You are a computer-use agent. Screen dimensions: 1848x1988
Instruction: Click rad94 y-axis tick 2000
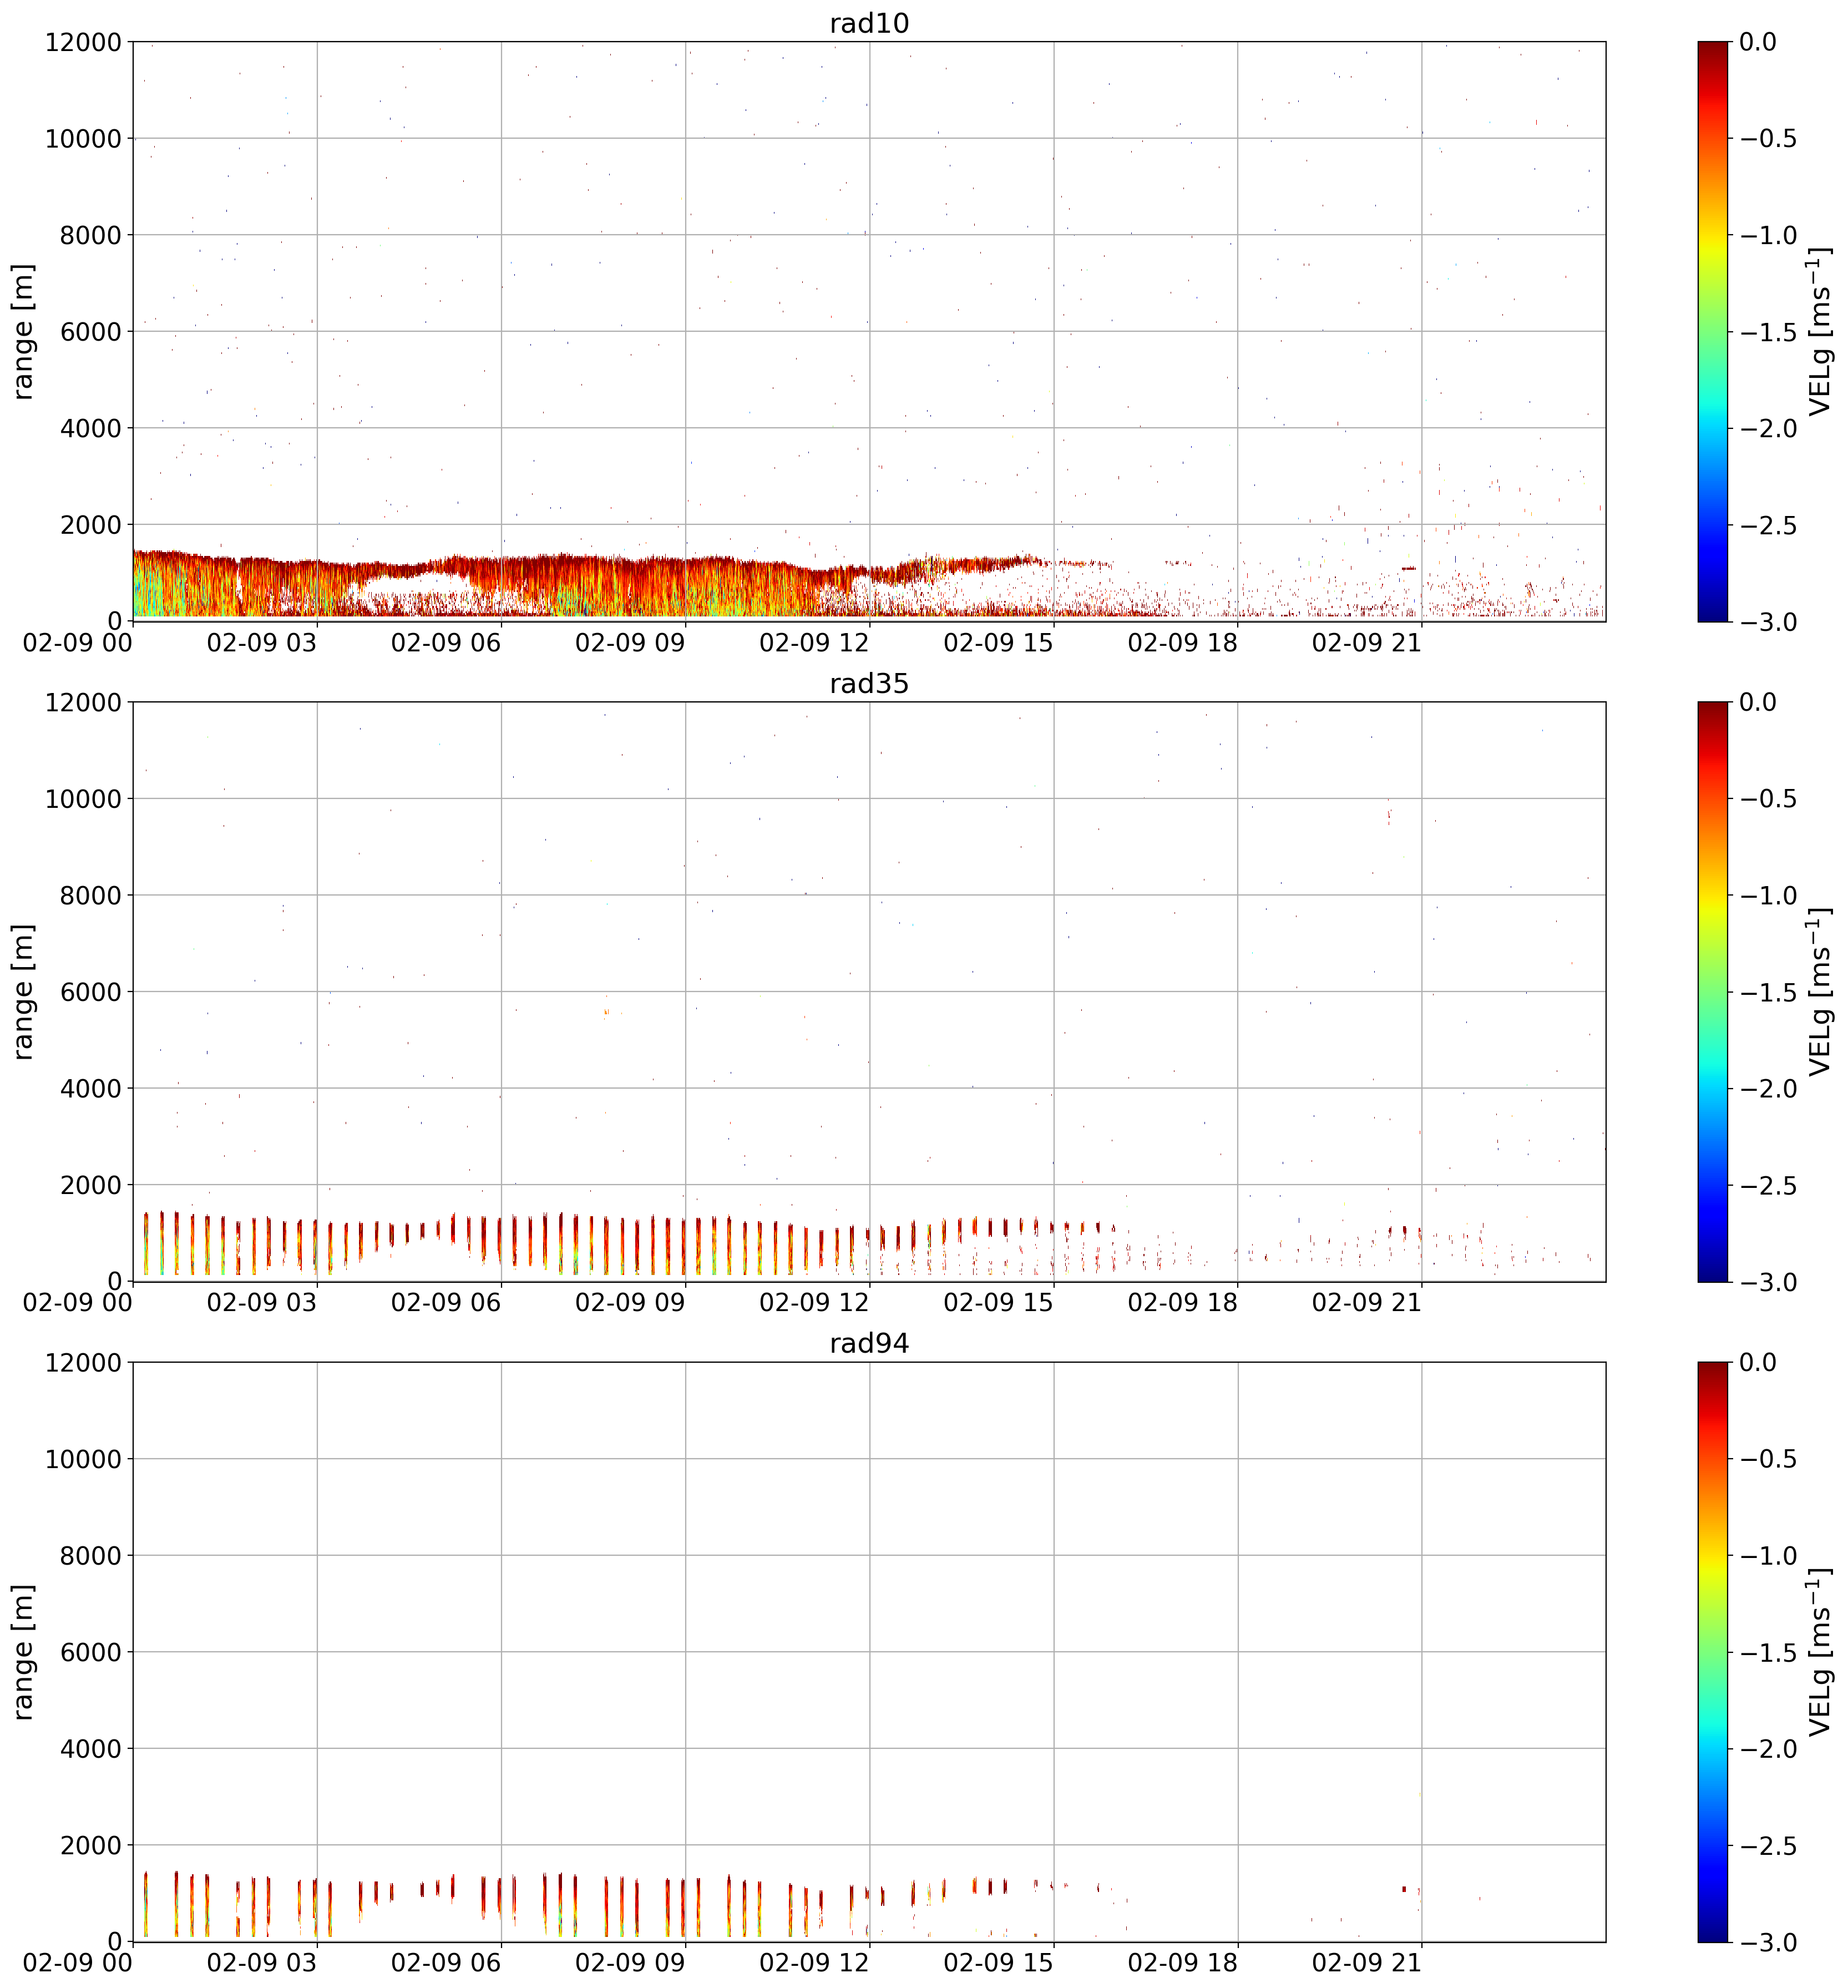(x=90, y=1845)
